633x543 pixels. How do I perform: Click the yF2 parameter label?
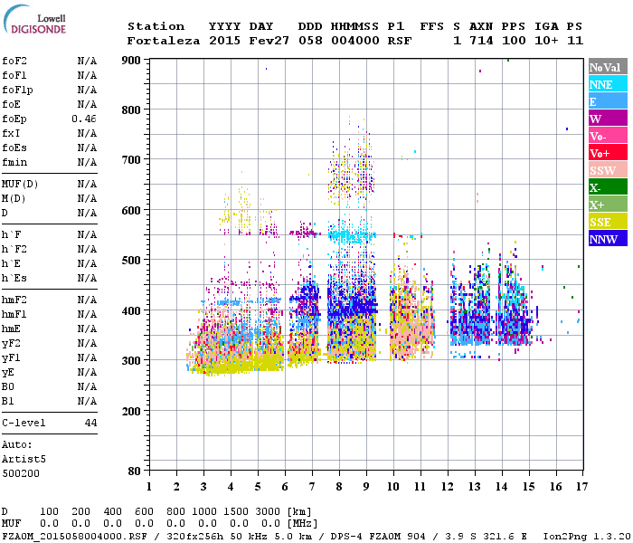11,343
